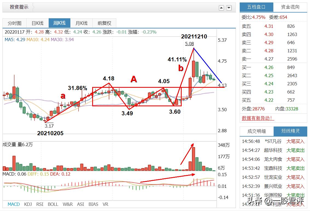Select the W&R indicator
Image resolution: width=310 pixels, height=211 pixels.
point(68,204)
